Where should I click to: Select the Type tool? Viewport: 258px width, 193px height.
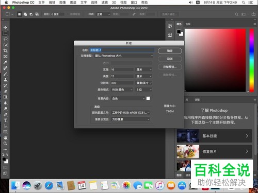5,120
